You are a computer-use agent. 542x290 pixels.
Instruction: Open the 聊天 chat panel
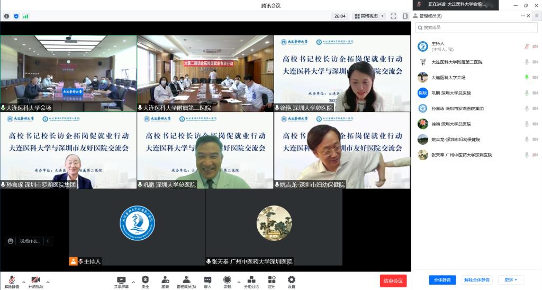[207, 282]
